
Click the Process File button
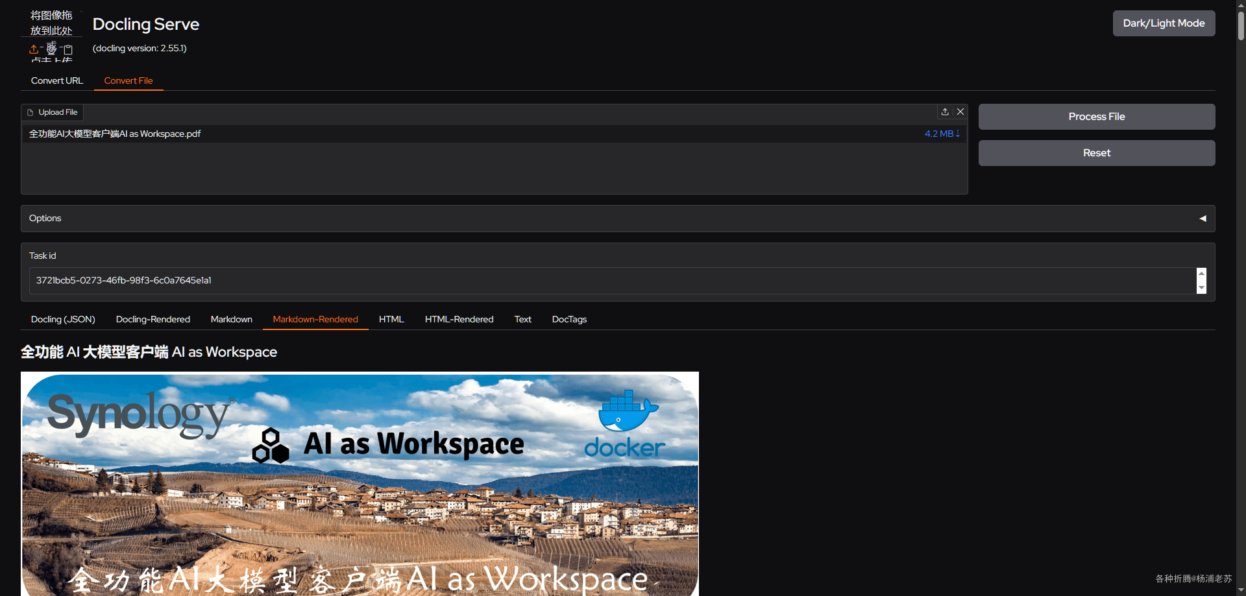1097,117
